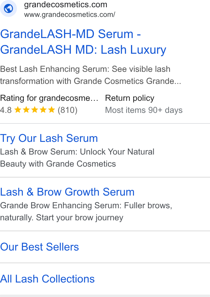Click the first gold rating star
The width and height of the screenshot is (210, 297).
(18, 110)
